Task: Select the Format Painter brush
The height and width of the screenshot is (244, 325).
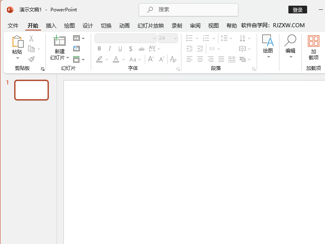Action: tap(31, 59)
